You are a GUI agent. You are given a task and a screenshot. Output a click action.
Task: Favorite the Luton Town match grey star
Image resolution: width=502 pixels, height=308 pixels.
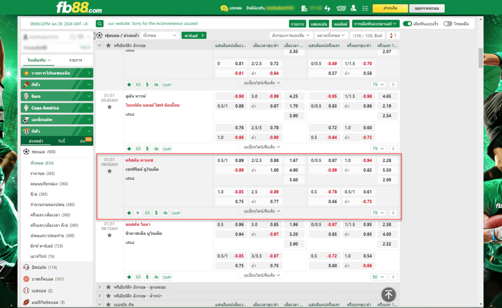coord(109,107)
